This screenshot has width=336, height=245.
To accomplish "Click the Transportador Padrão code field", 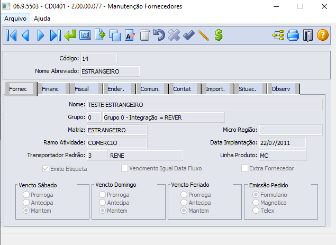I will [x=97, y=155].
